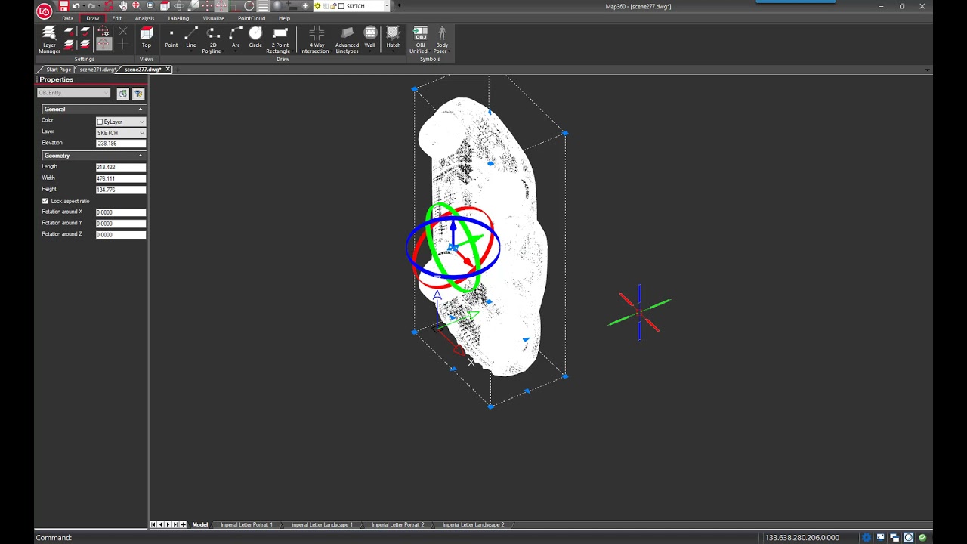
Task: Add a new document tab
Action: 178,70
